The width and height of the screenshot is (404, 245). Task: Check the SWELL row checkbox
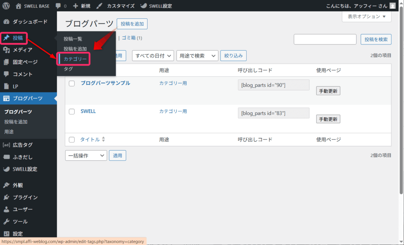click(x=72, y=111)
